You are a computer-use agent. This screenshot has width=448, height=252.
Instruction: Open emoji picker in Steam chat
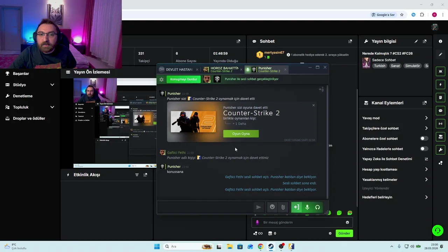tap(272, 207)
